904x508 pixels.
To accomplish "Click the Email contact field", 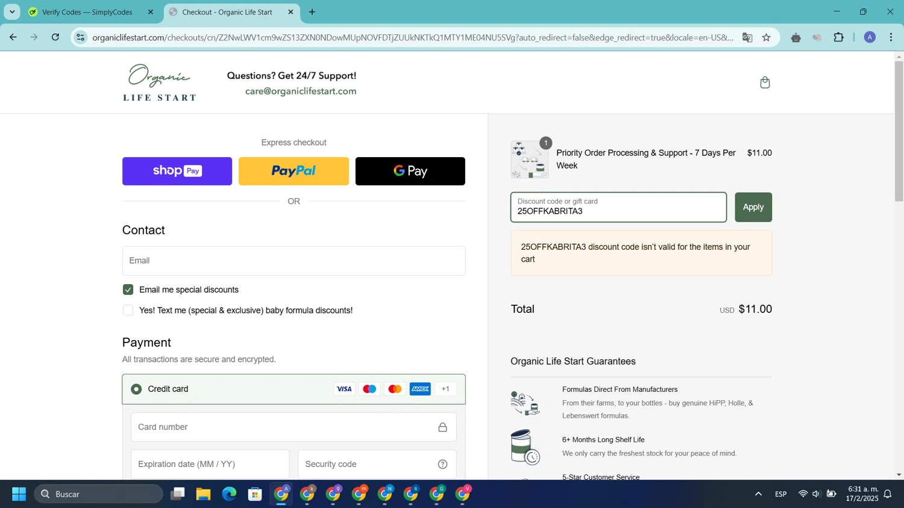I will click(294, 261).
